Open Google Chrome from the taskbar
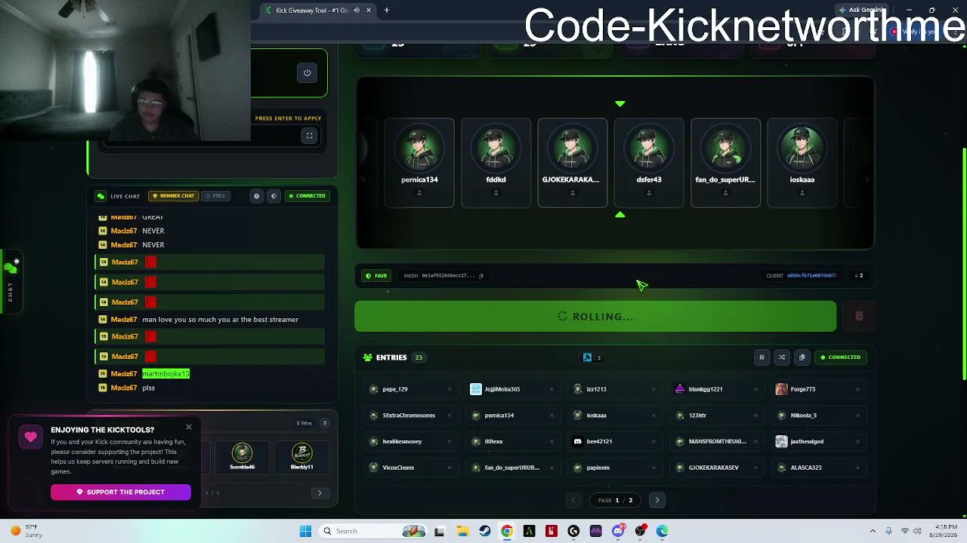Viewport: 967px width, 543px height. point(507,531)
